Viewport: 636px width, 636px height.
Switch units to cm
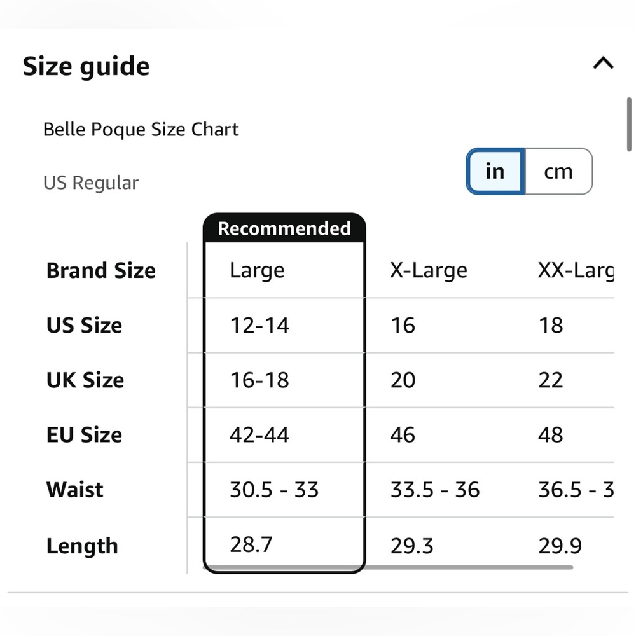point(558,172)
